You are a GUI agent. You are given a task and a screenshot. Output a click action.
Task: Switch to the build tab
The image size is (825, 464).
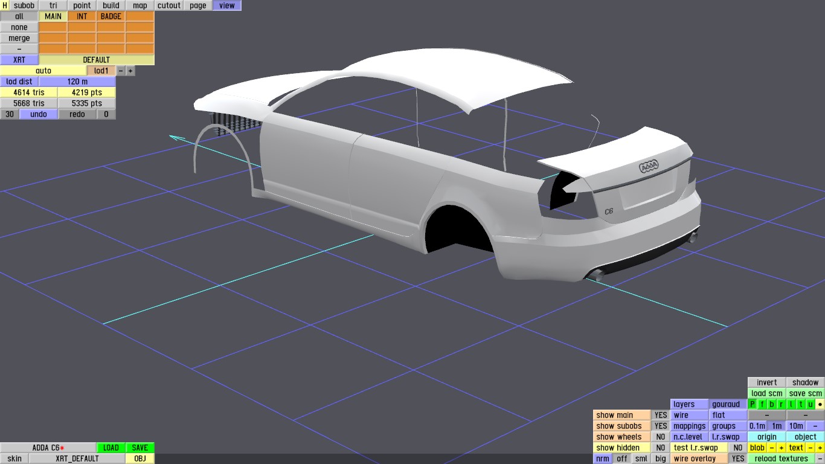(x=111, y=5)
